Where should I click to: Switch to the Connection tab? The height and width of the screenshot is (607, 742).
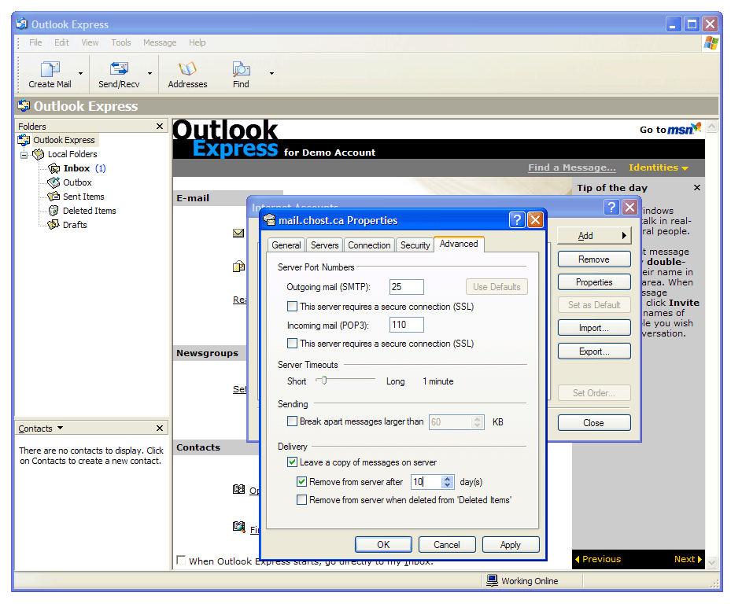[369, 245]
